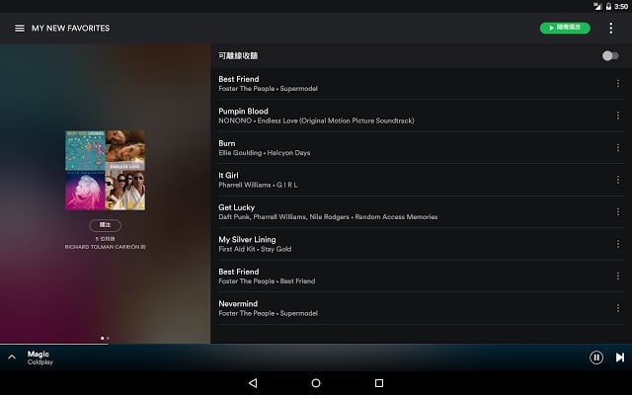Open Richard Tolman Carrion's profile link
Viewport: 632px width, 395px height.
tap(106, 247)
